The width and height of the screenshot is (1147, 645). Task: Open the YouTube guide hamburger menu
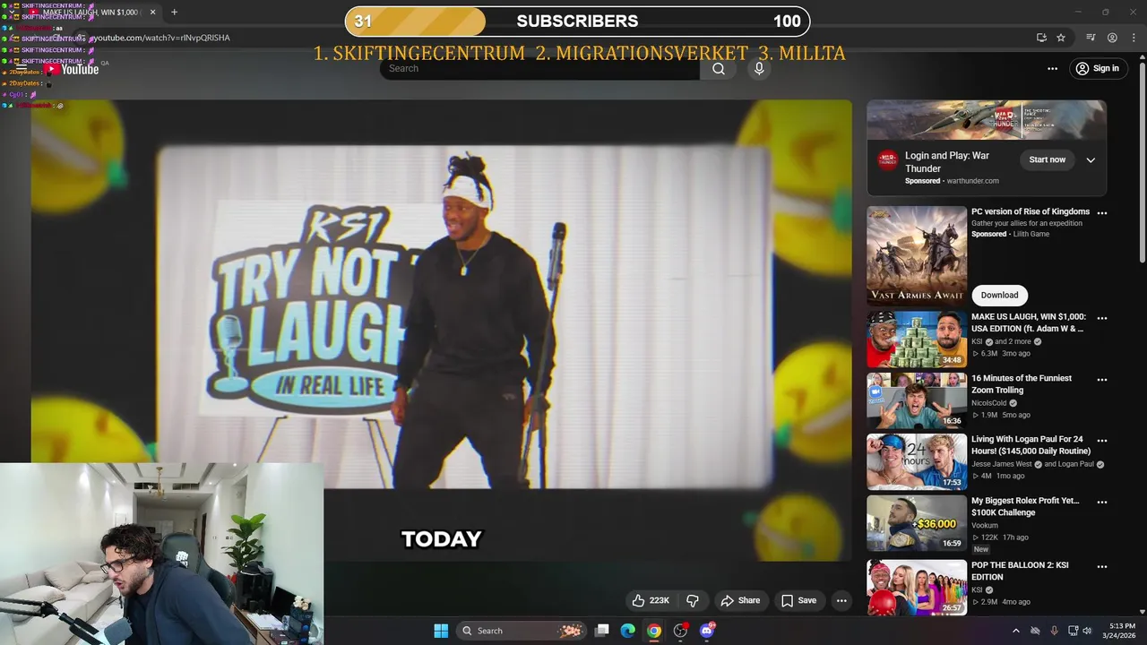pos(21,69)
